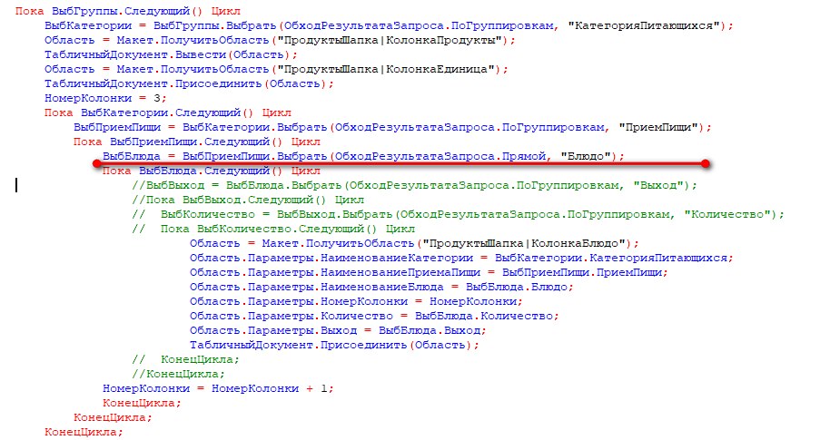The image size is (830, 440).
Task: Place cursor at 'ВыбПриемПищи = ВыбКатегории.Выбрать'
Action: coord(393,127)
